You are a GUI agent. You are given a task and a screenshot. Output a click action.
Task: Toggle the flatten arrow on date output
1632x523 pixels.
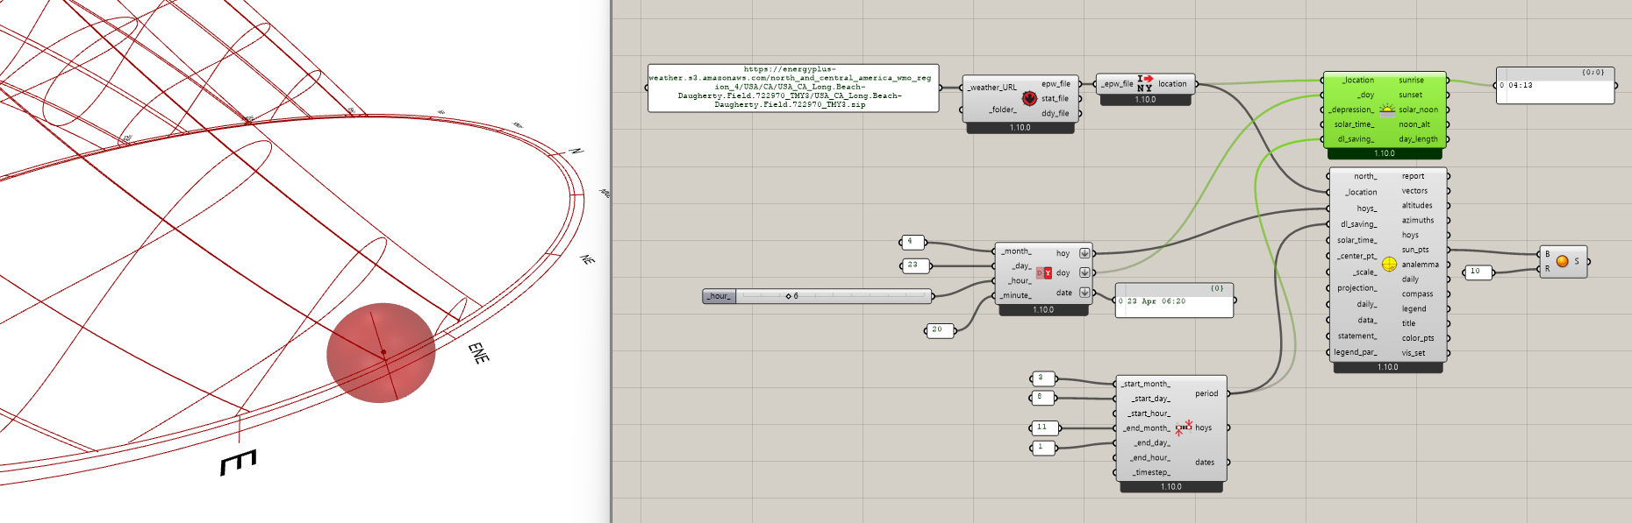point(1084,293)
